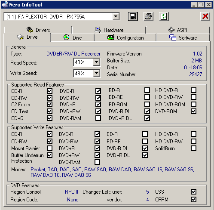Image resolution: width=214 pixels, height=210 pixels.
Task: Close the window using title bar X
Action: [209, 5]
